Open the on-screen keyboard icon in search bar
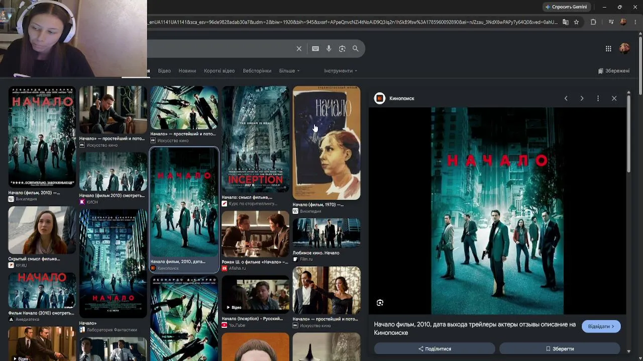643x361 pixels. (315, 49)
